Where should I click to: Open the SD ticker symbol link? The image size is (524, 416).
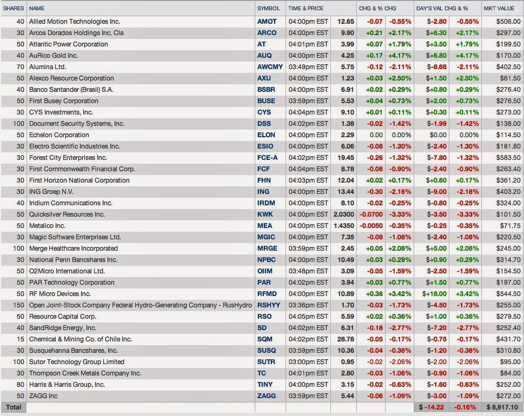point(262,328)
